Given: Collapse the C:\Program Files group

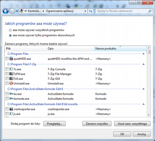Looking at the screenshot, I should click(x=144, y=54).
